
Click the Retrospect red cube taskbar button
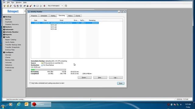pos(41,104)
